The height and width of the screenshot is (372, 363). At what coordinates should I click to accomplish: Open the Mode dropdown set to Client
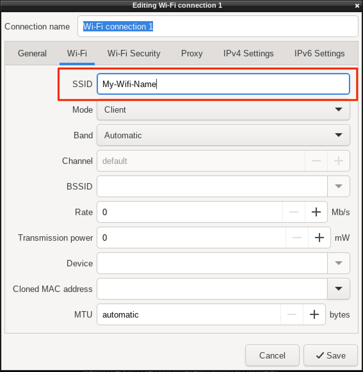point(338,109)
